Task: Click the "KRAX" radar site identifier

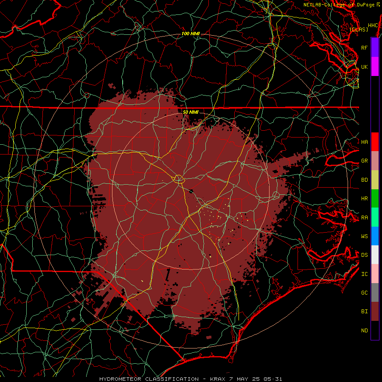Action: tap(218, 379)
